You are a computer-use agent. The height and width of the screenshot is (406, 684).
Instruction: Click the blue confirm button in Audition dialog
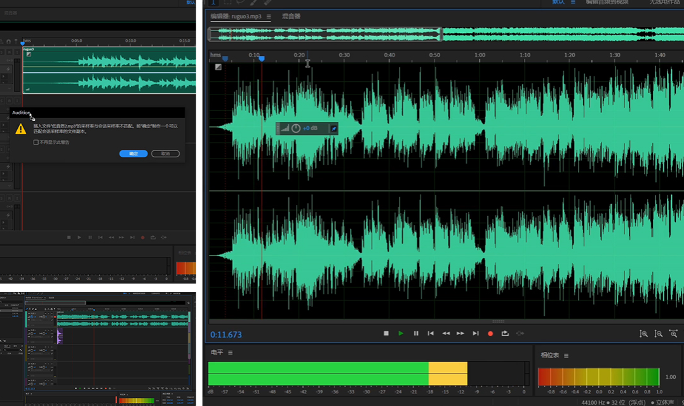[133, 154]
